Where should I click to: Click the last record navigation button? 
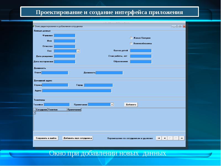(176, 138)
